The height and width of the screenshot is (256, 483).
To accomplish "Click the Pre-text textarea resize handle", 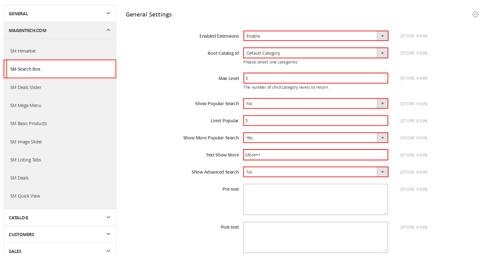I will (385, 212).
